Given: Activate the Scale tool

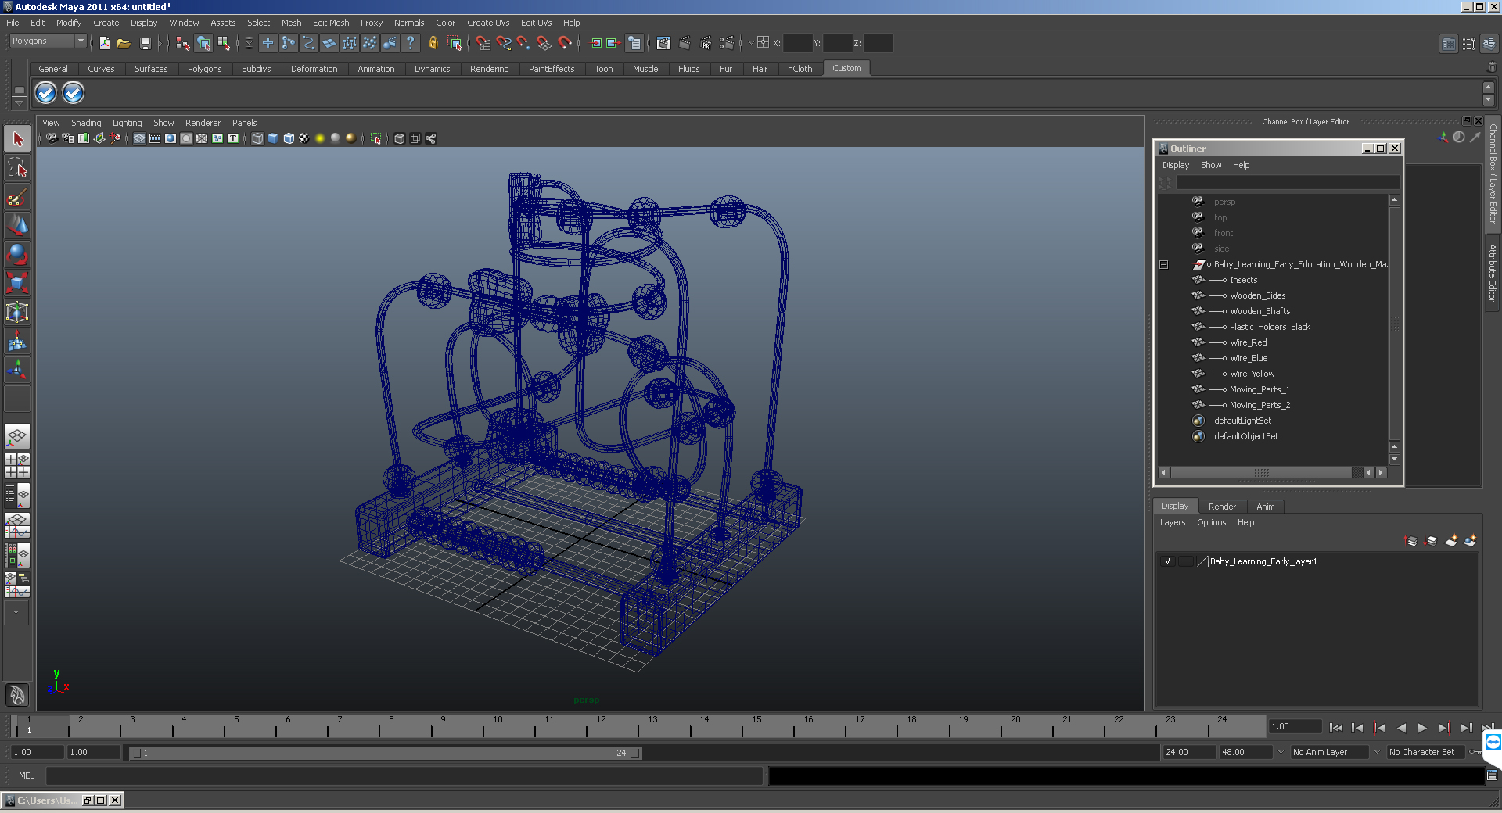Looking at the screenshot, I should tap(17, 282).
